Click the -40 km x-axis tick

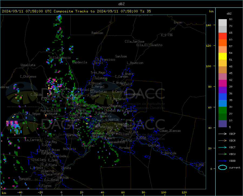(x=20, y=192)
